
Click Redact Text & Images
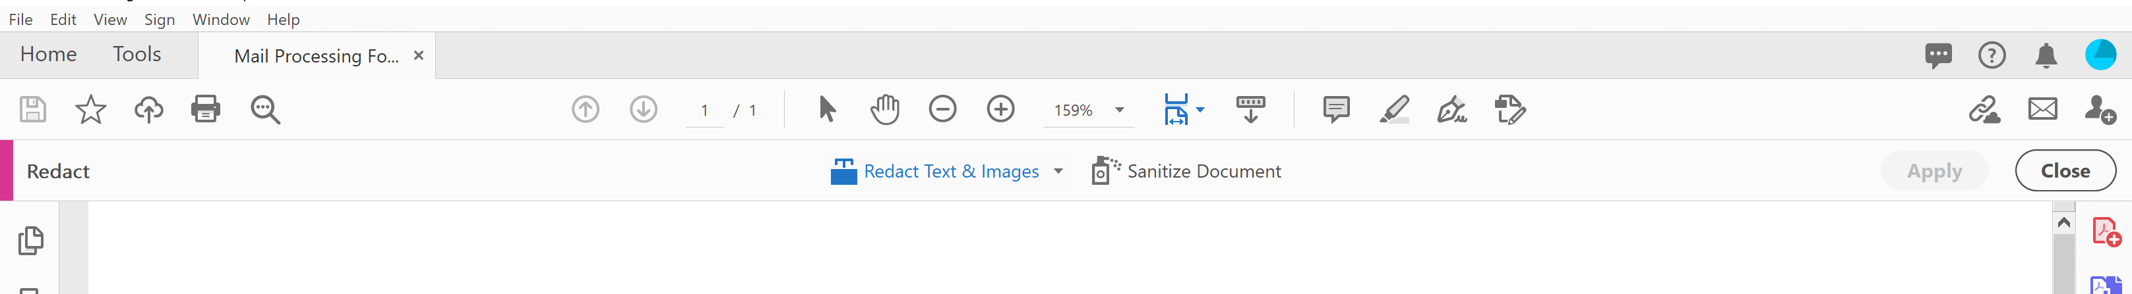coord(950,171)
